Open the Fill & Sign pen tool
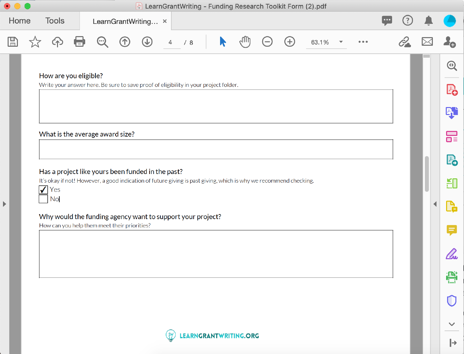 point(451,254)
